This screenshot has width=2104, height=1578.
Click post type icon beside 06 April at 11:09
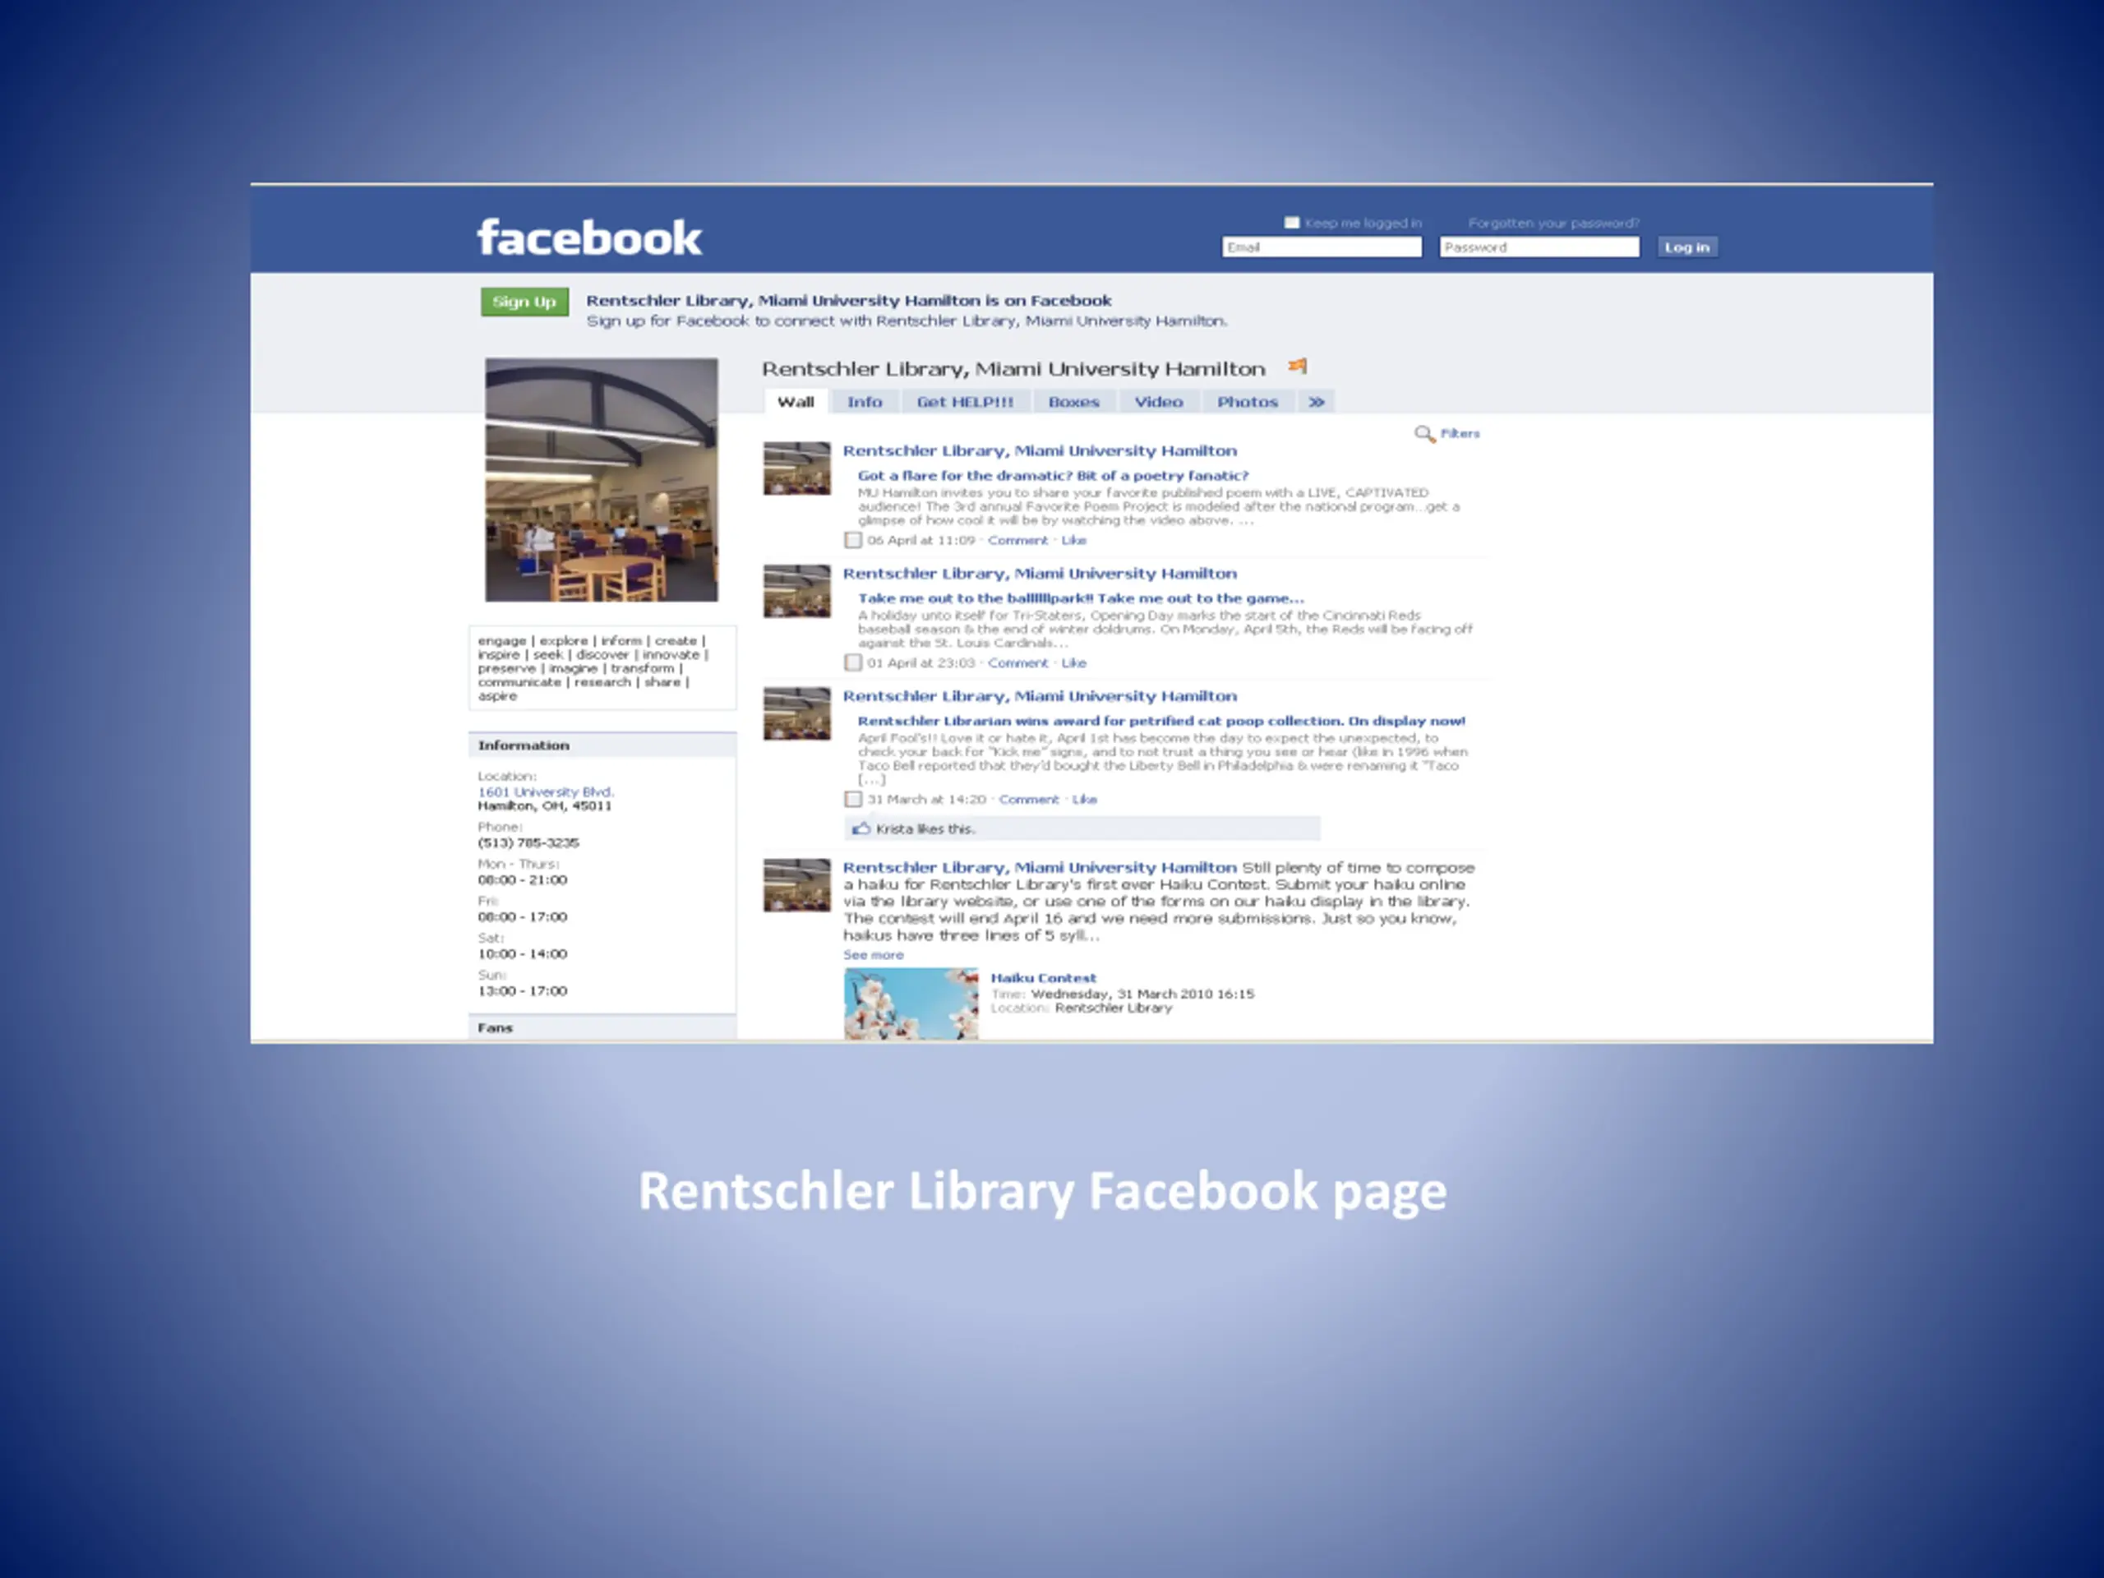tap(853, 540)
